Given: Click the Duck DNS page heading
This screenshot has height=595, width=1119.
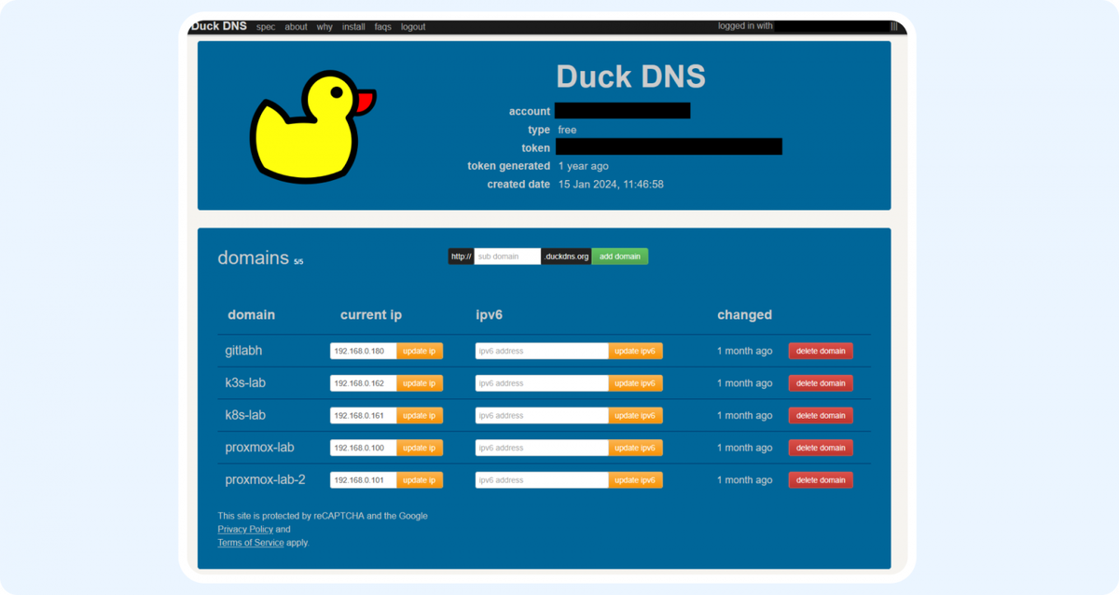Looking at the screenshot, I should coord(630,76).
